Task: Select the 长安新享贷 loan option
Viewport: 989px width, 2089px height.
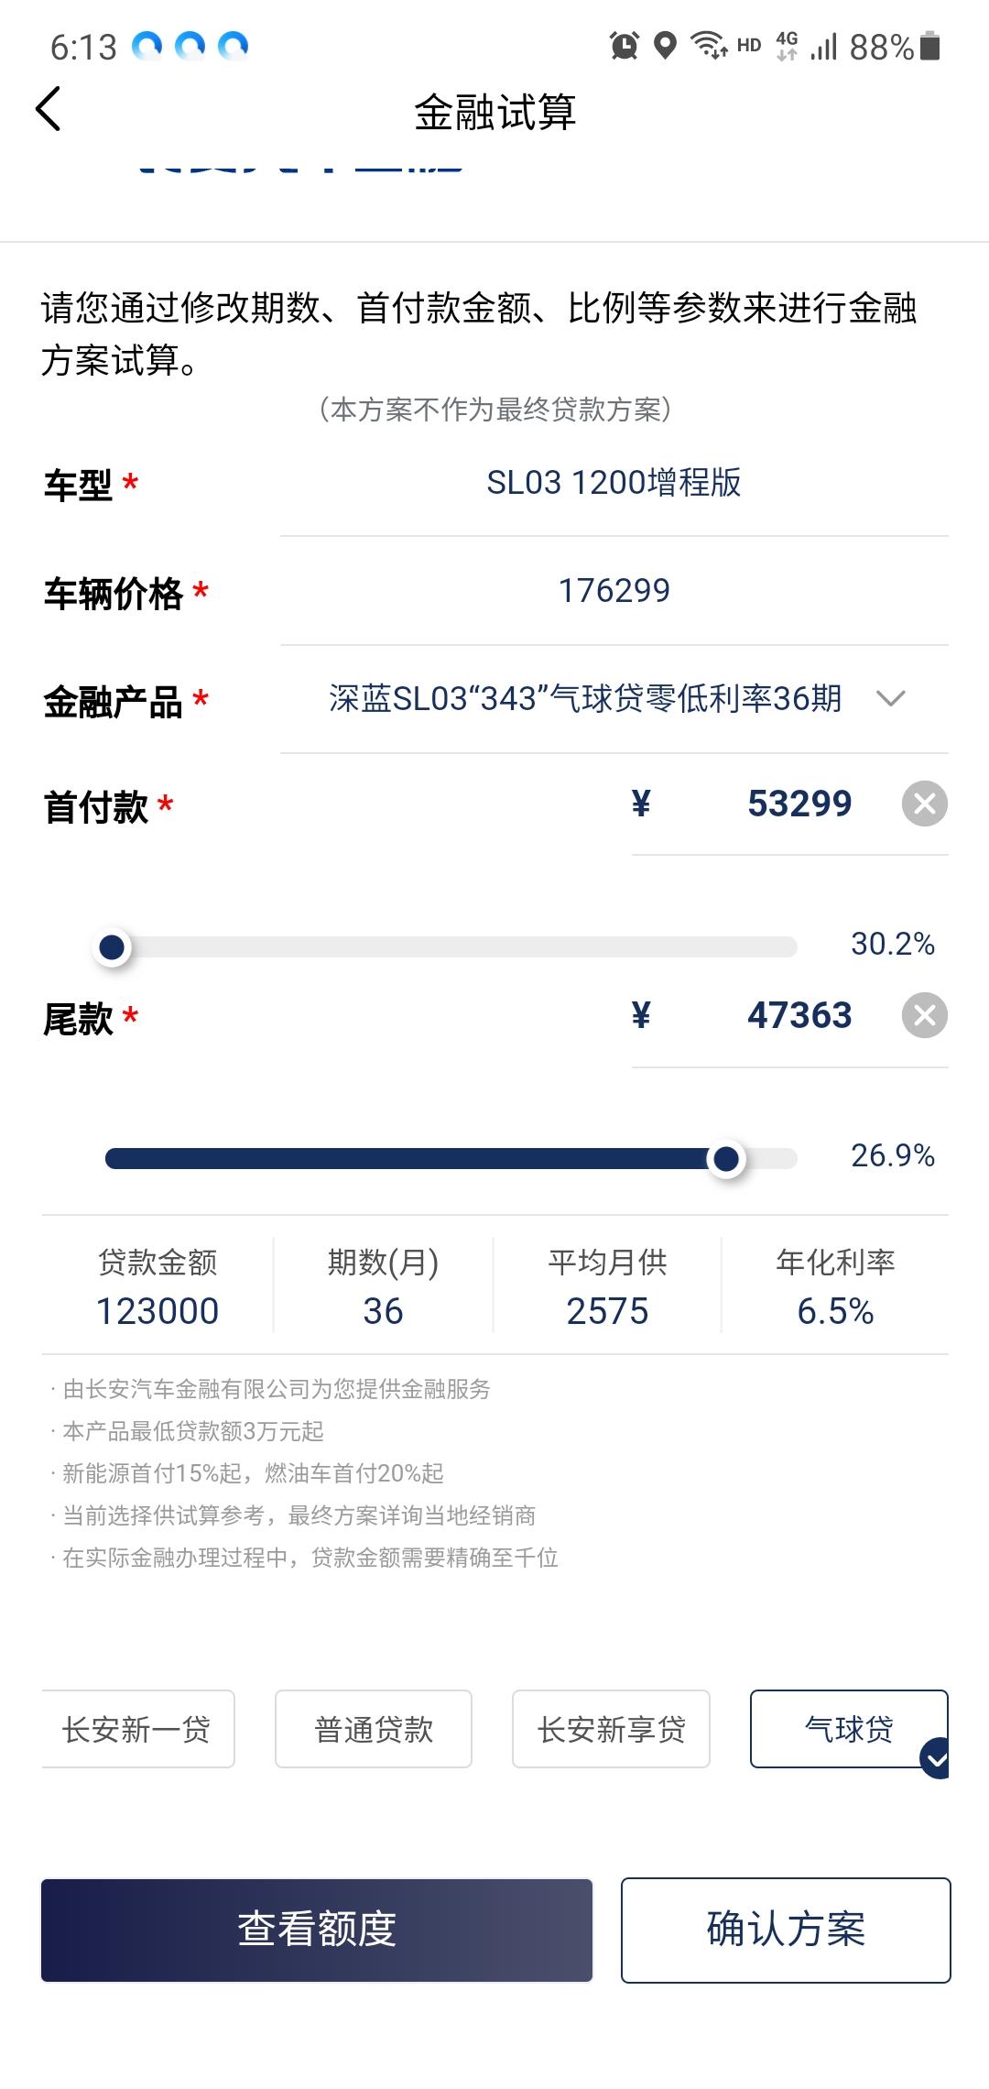Action: [x=611, y=1729]
